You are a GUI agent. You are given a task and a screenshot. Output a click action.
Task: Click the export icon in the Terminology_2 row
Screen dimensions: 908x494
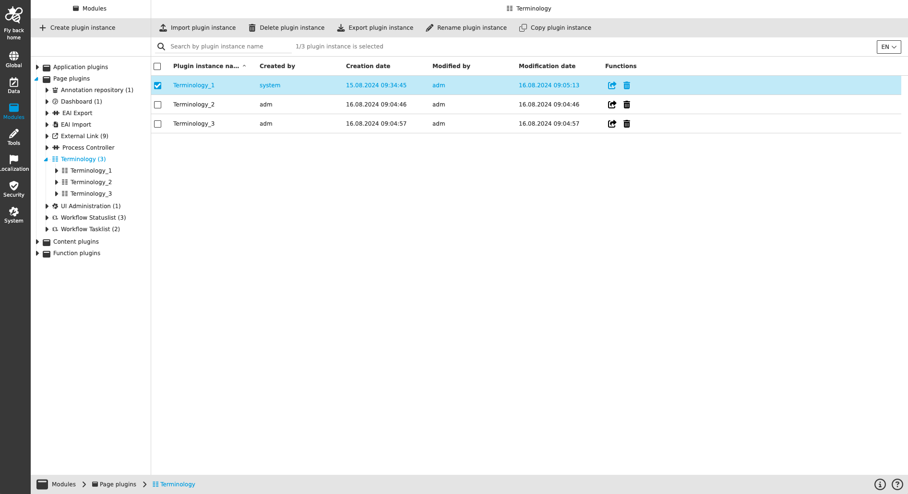click(612, 105)
